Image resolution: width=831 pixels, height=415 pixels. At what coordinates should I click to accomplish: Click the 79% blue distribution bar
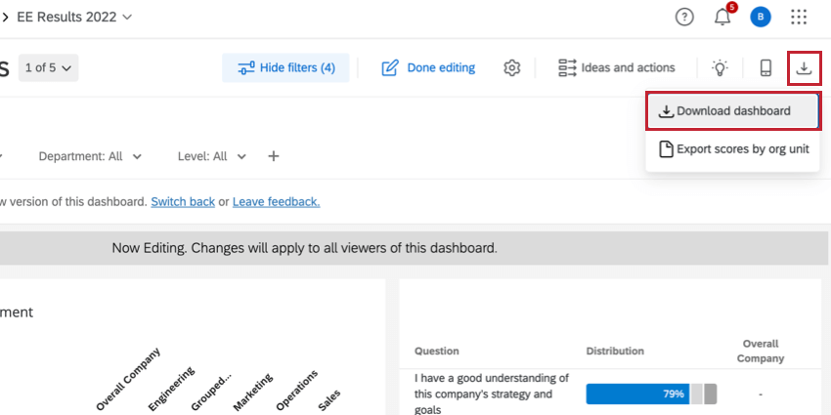coord(637,394)
